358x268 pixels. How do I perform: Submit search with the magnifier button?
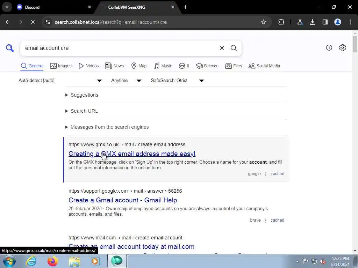tap(234, 48)
